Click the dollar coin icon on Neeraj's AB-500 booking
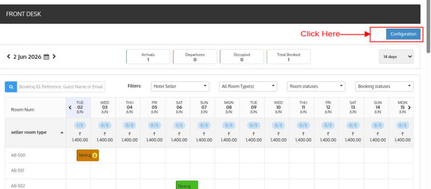 click(x=95, y=155)
